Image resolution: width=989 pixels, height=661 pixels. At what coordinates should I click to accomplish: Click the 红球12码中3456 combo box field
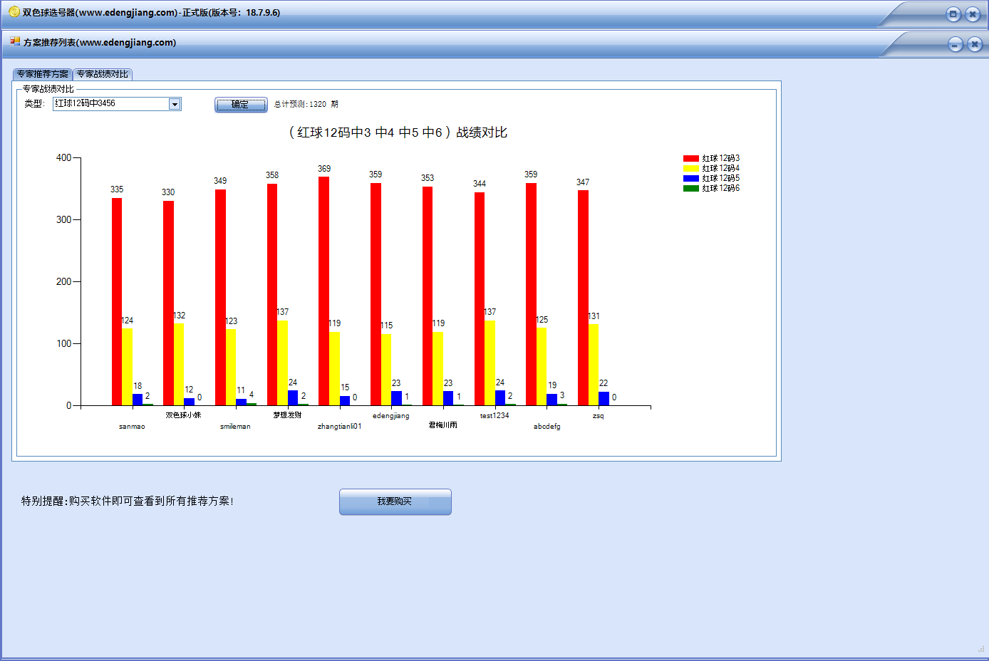coord(110,104)
